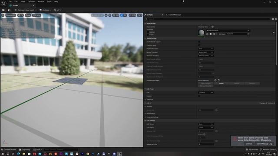Viewport: 278px width, 156px height.
Task: Toggle Isolate checkbox for Element 0
Action: pos(148,35)
